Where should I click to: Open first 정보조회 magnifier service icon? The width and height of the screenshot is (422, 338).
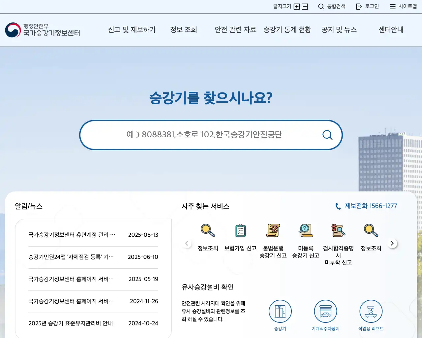(208, 230)
